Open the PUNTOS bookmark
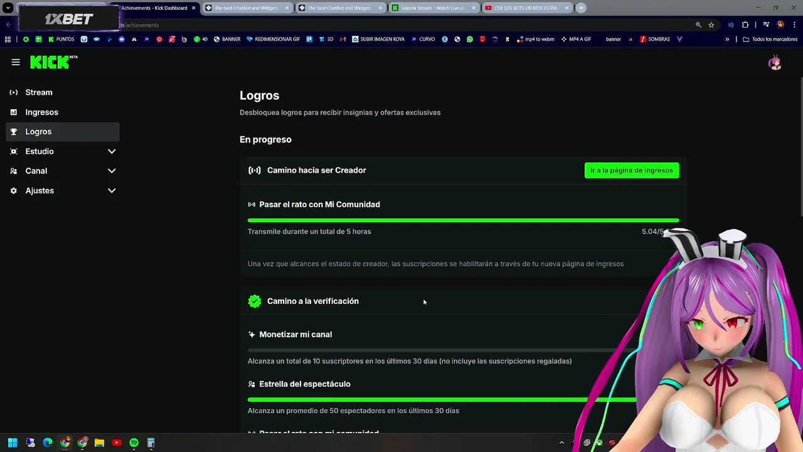The width and height of the screenshot is (803, 452). (x=61, y=39)
